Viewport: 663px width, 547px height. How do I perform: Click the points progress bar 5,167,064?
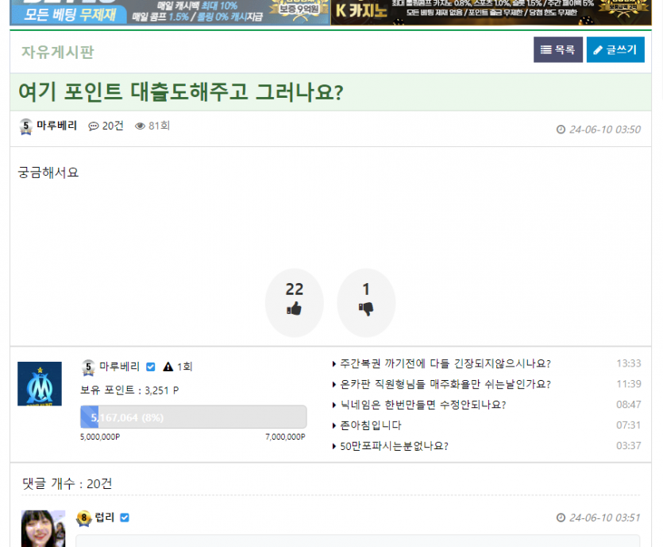tap(193, 417)
